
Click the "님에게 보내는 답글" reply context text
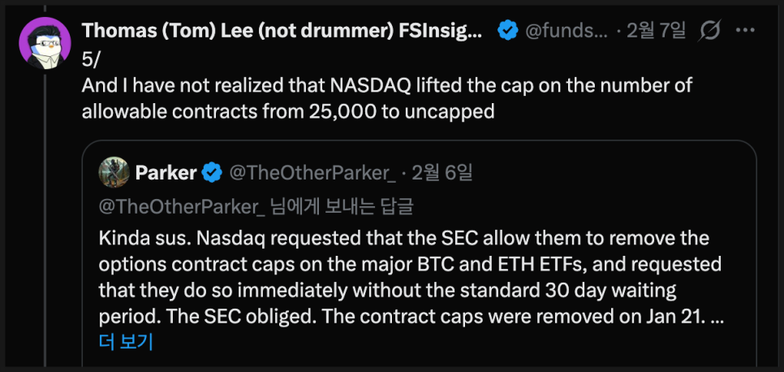coord(341,205)
